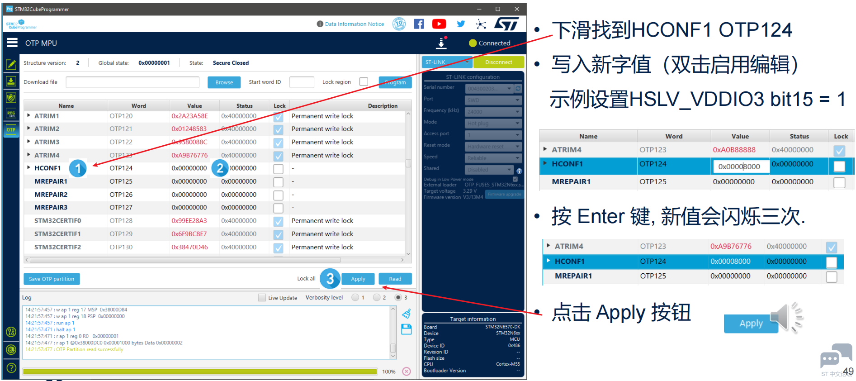Check the Lock box in the MREPAIR2 row
856x381 pixels.
click(279, 195)
